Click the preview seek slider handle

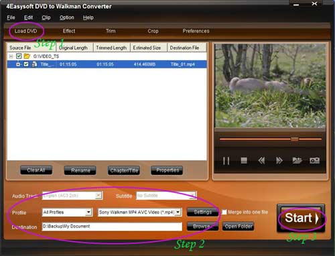(295, 139)
